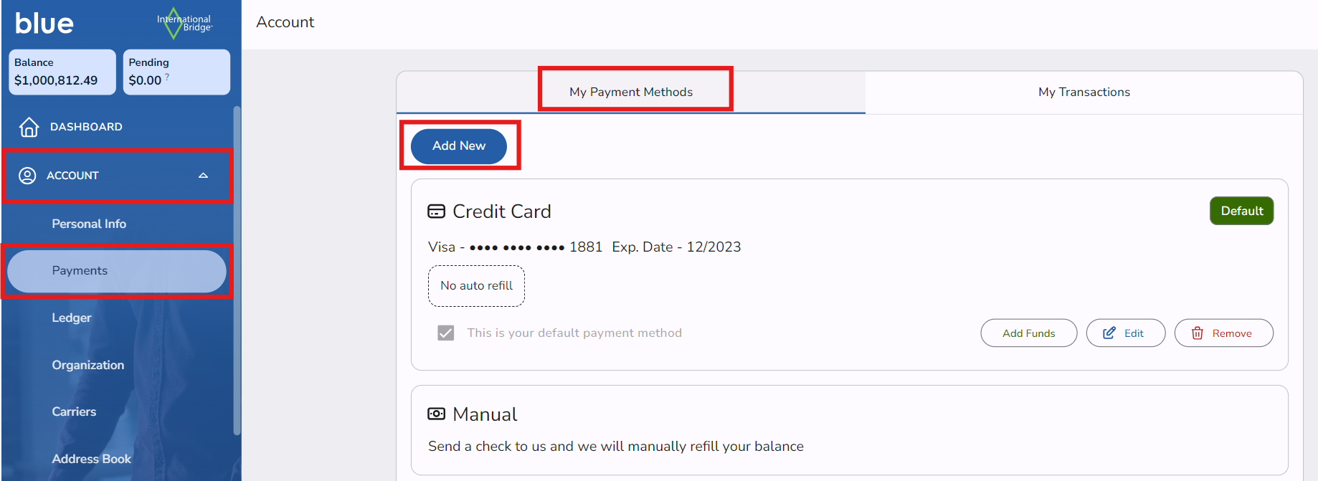The image size is (1318, 481).
Task: Click the Dashboard home icon
Action: (x=29, y=127)
